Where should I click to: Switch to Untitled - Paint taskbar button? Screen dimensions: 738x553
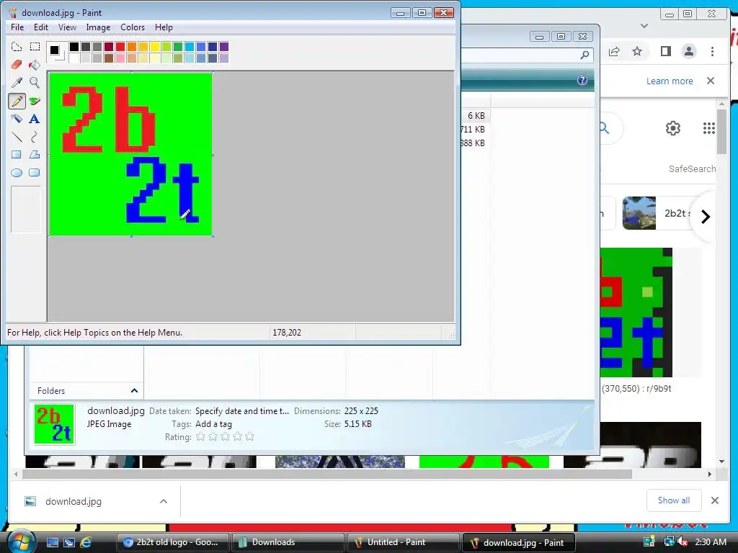click(x=403, y=542)
